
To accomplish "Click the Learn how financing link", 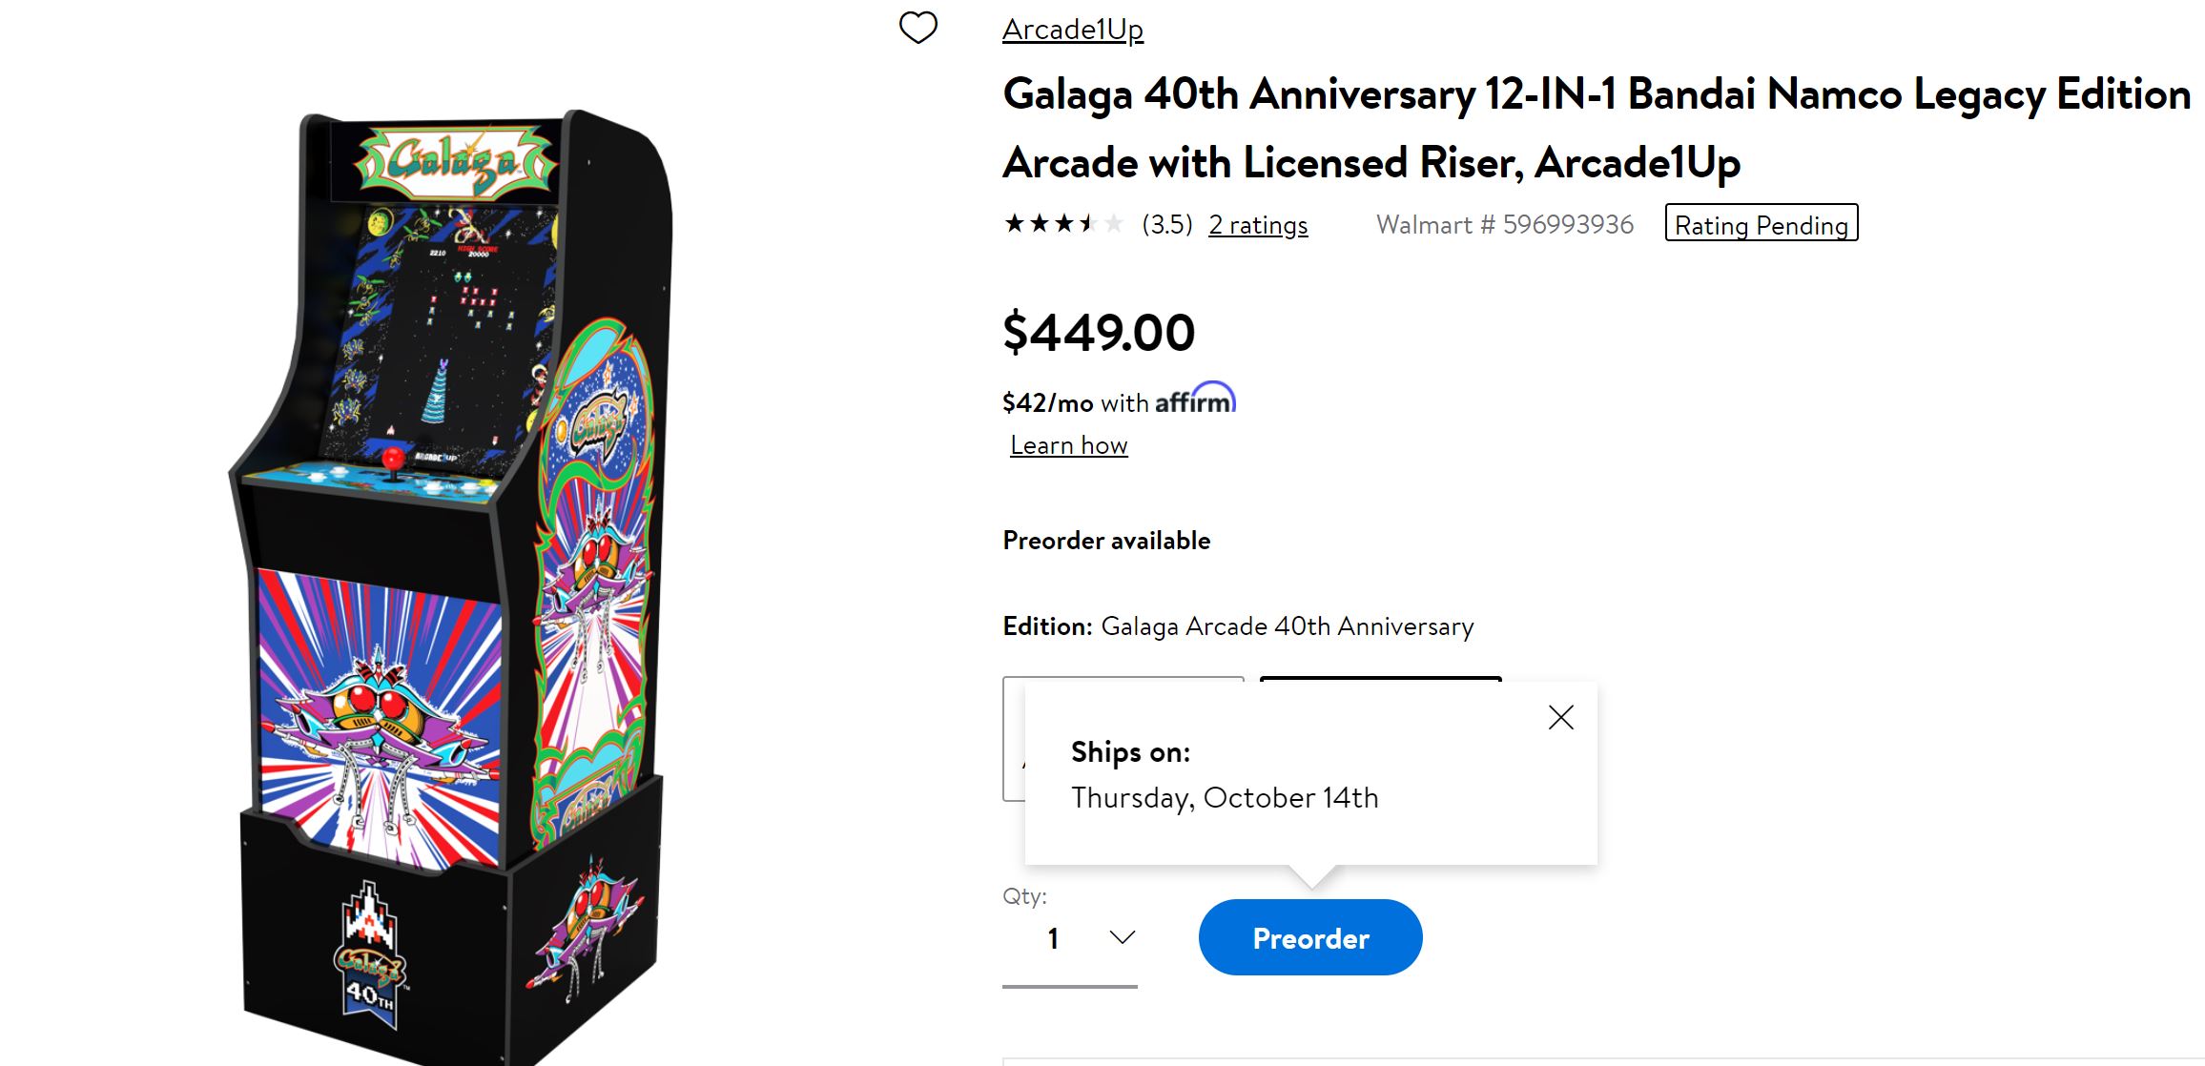I will pos(1068,445).
